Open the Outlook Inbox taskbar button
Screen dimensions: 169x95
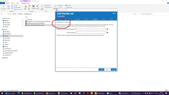tap(10, 93)
